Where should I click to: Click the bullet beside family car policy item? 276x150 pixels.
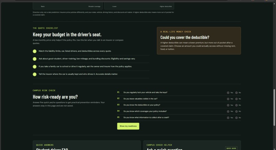tap(35, 66)
